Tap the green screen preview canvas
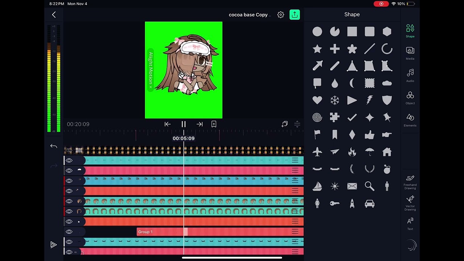This screenshot has height=261, width=464. coord(183,70)
